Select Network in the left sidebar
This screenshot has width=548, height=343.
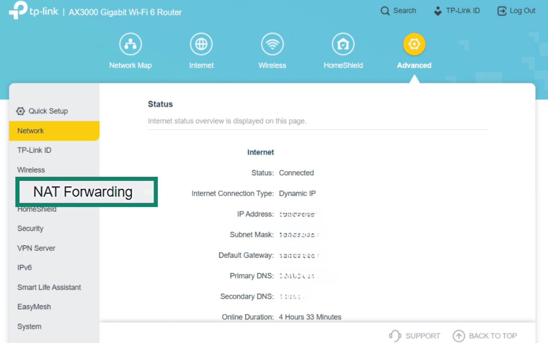[30, 131]
